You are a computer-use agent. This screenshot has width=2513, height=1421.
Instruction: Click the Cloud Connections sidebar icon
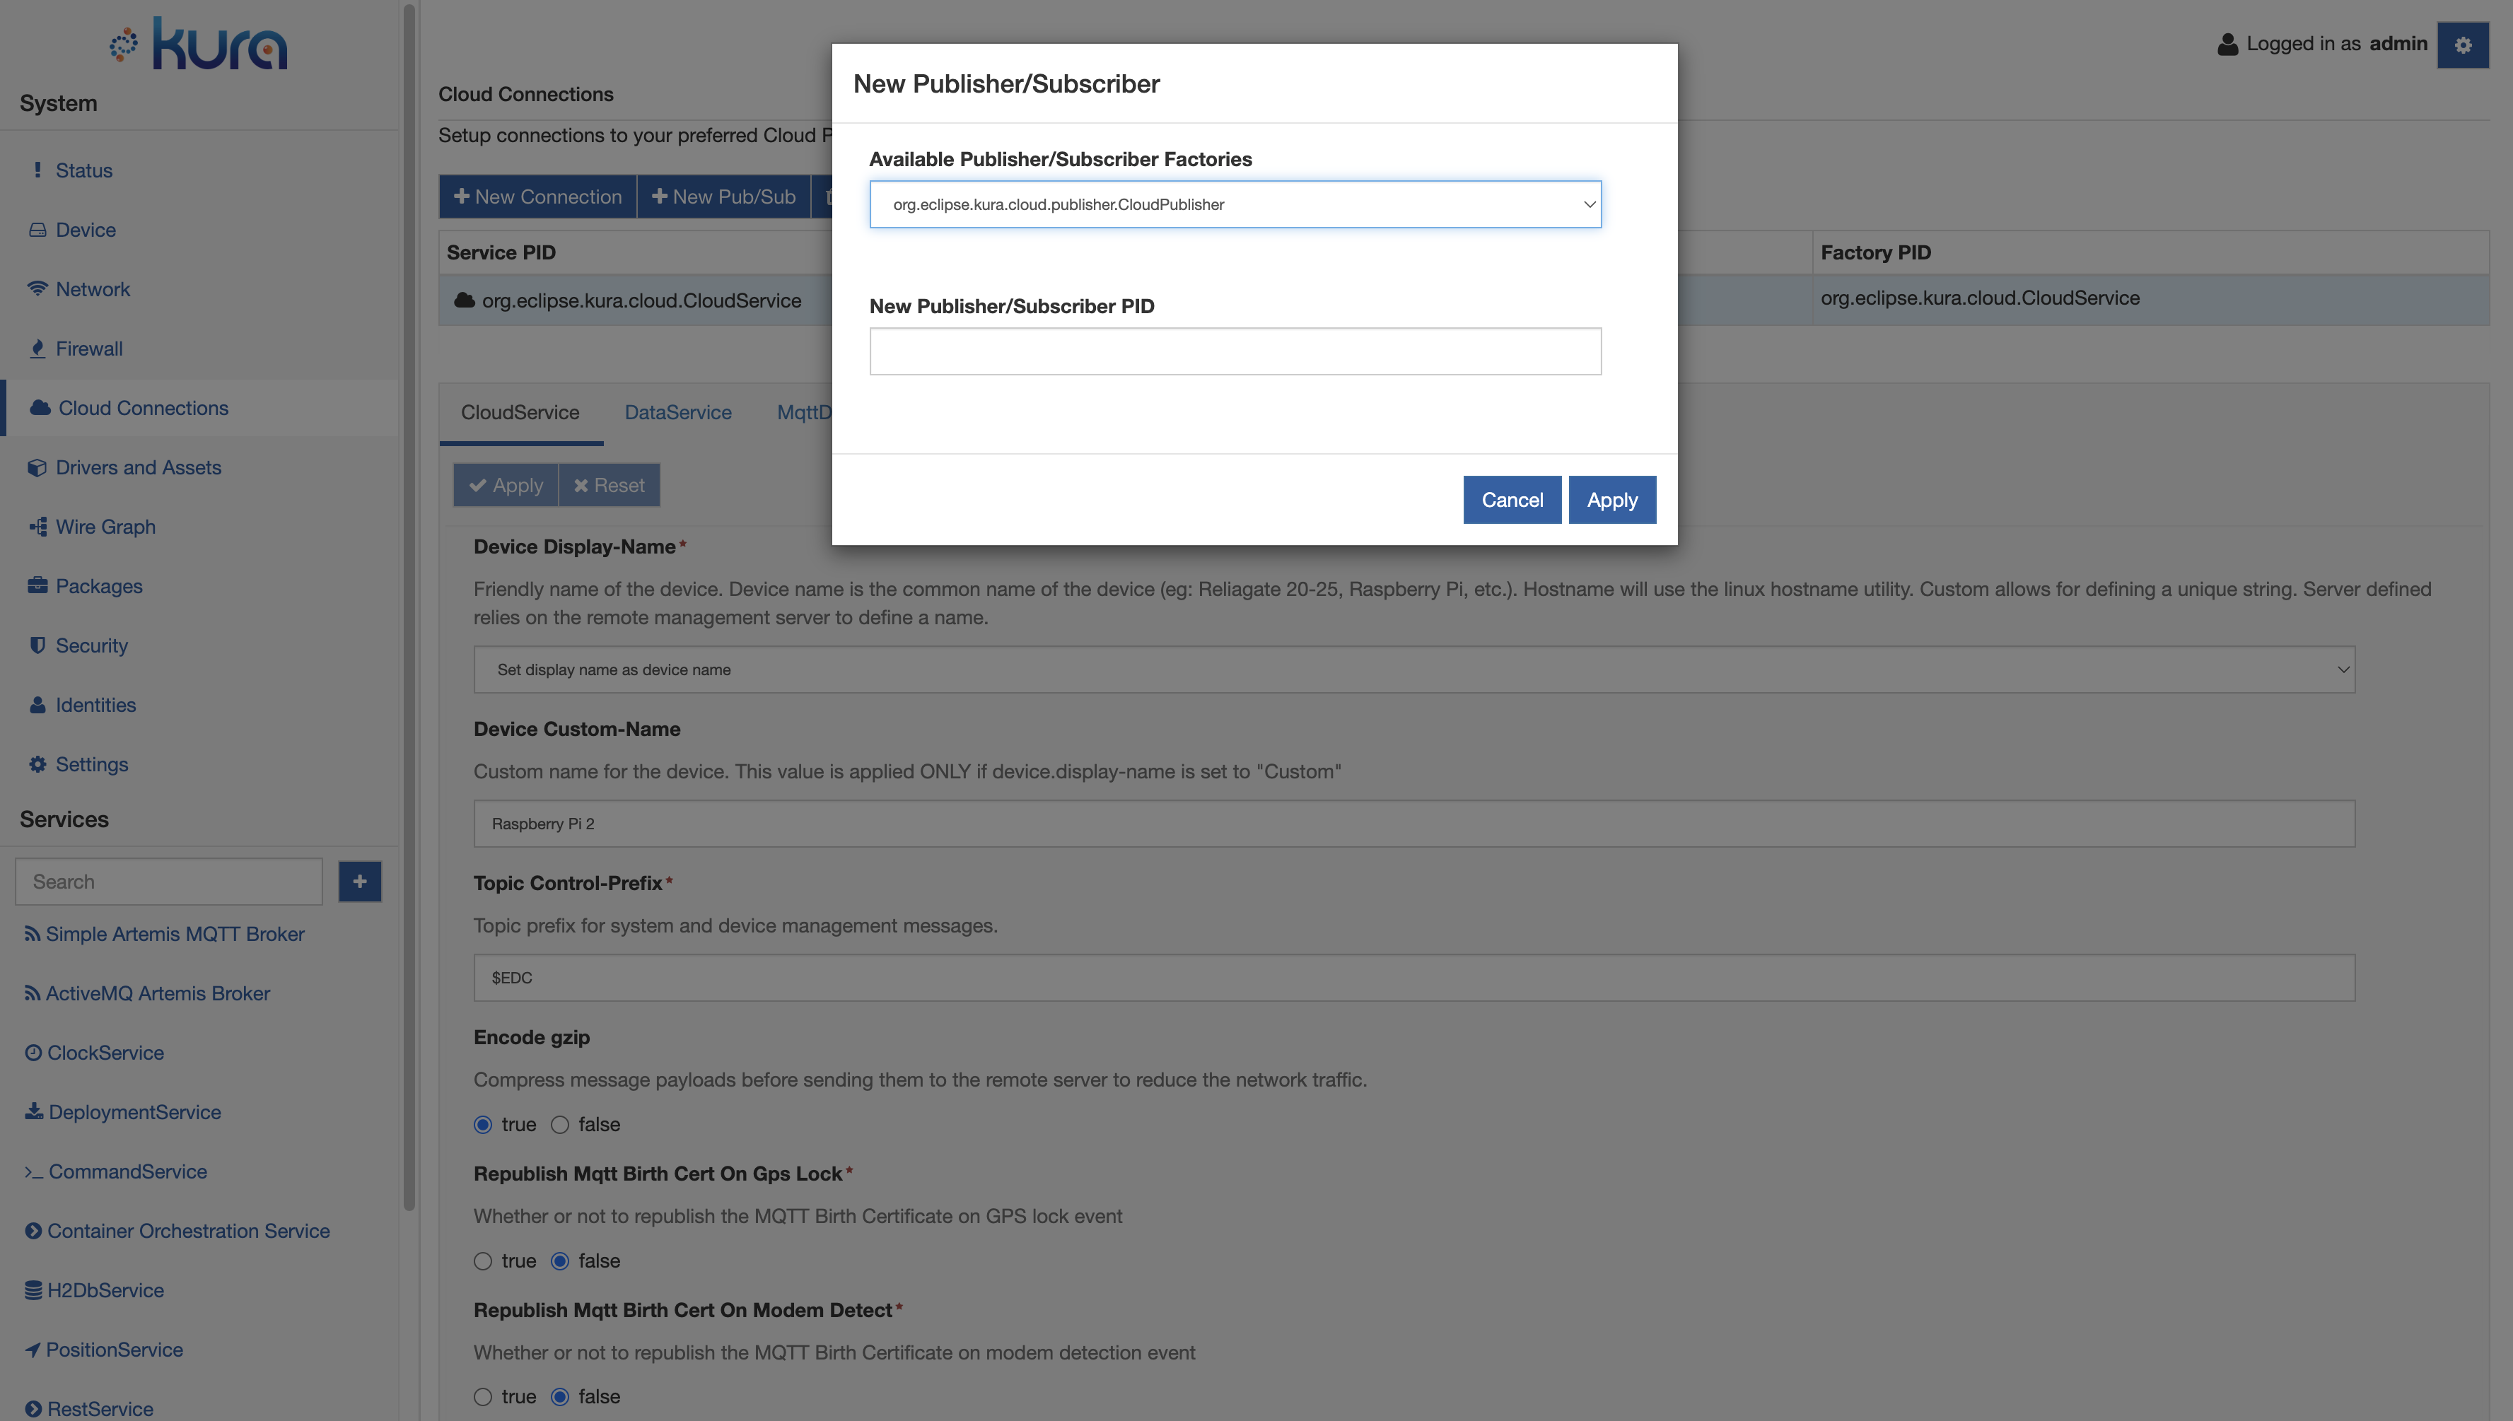38,407
